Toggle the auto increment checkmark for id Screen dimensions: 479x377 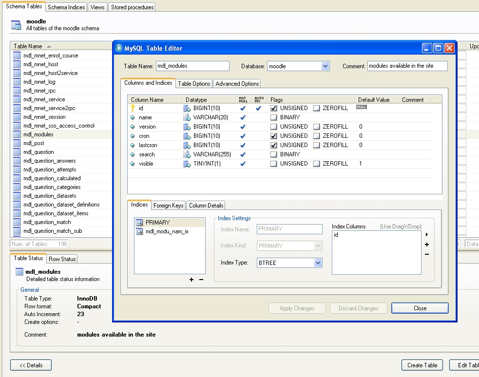[x=258, y=108]
